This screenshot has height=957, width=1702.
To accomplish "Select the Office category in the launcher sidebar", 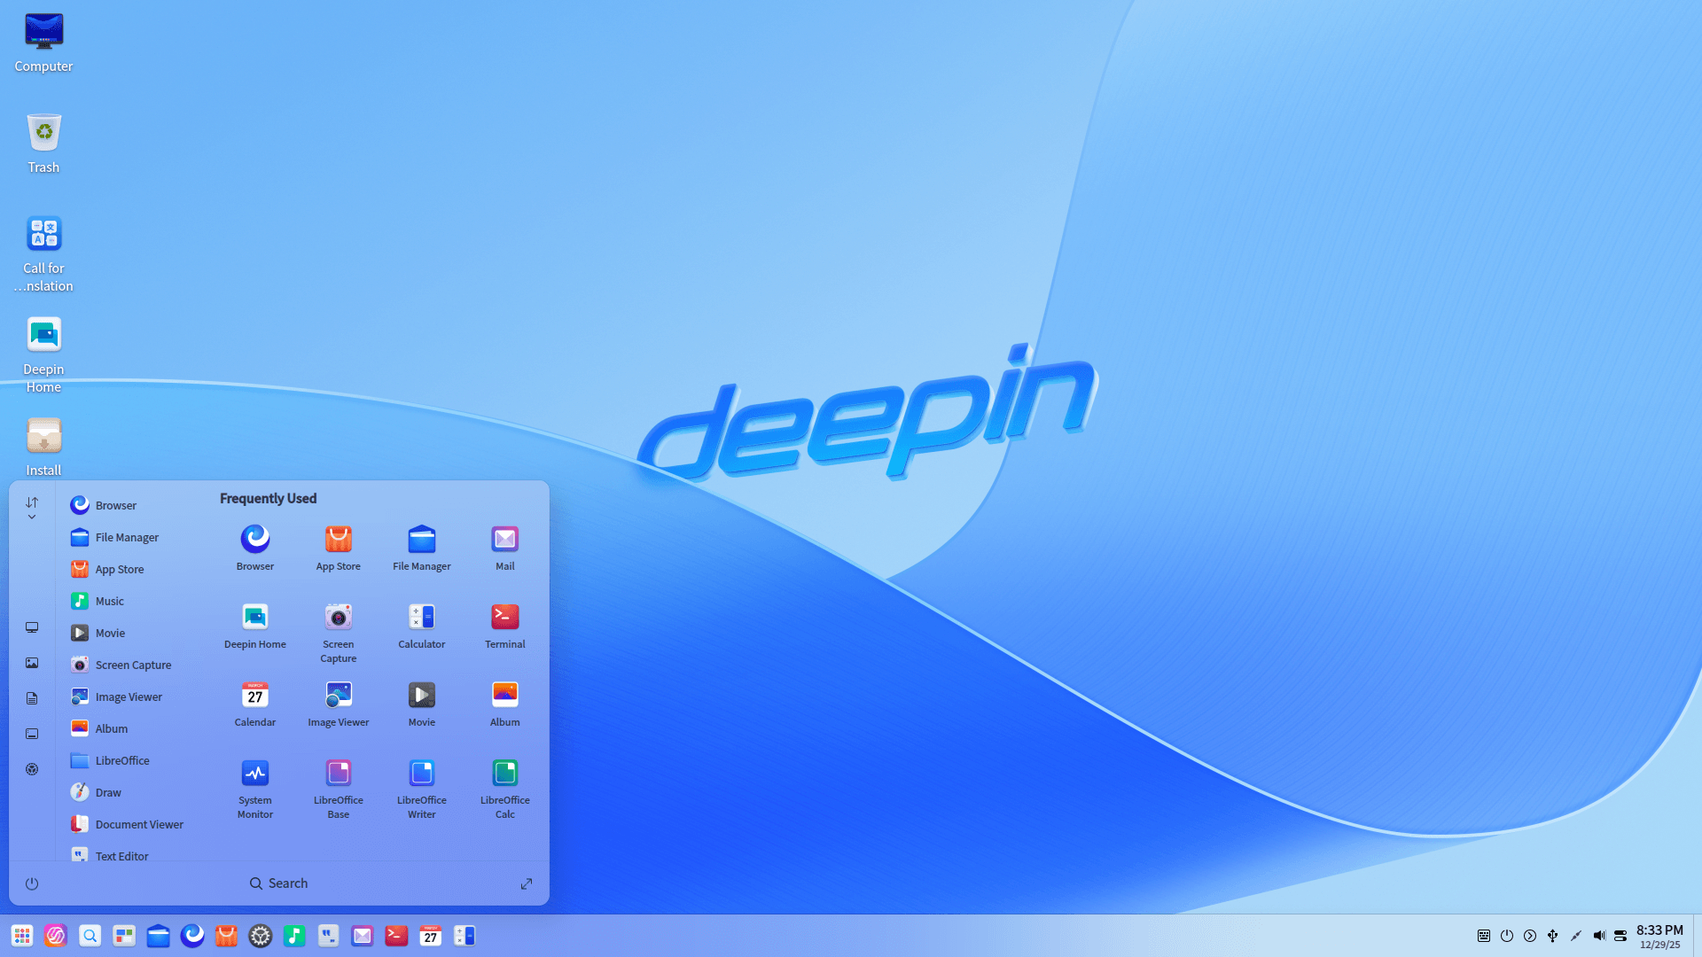I will click(x=32, y=697).
